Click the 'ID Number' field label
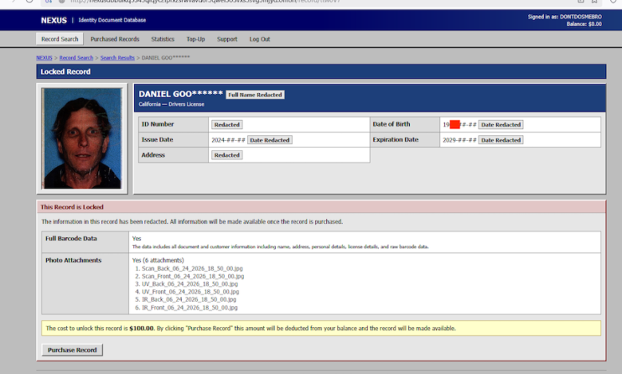Viewport: 622px width, 374px height. tap(157, 124)
